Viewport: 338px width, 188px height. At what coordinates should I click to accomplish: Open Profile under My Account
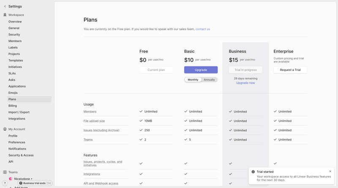(x=13, y=136)
